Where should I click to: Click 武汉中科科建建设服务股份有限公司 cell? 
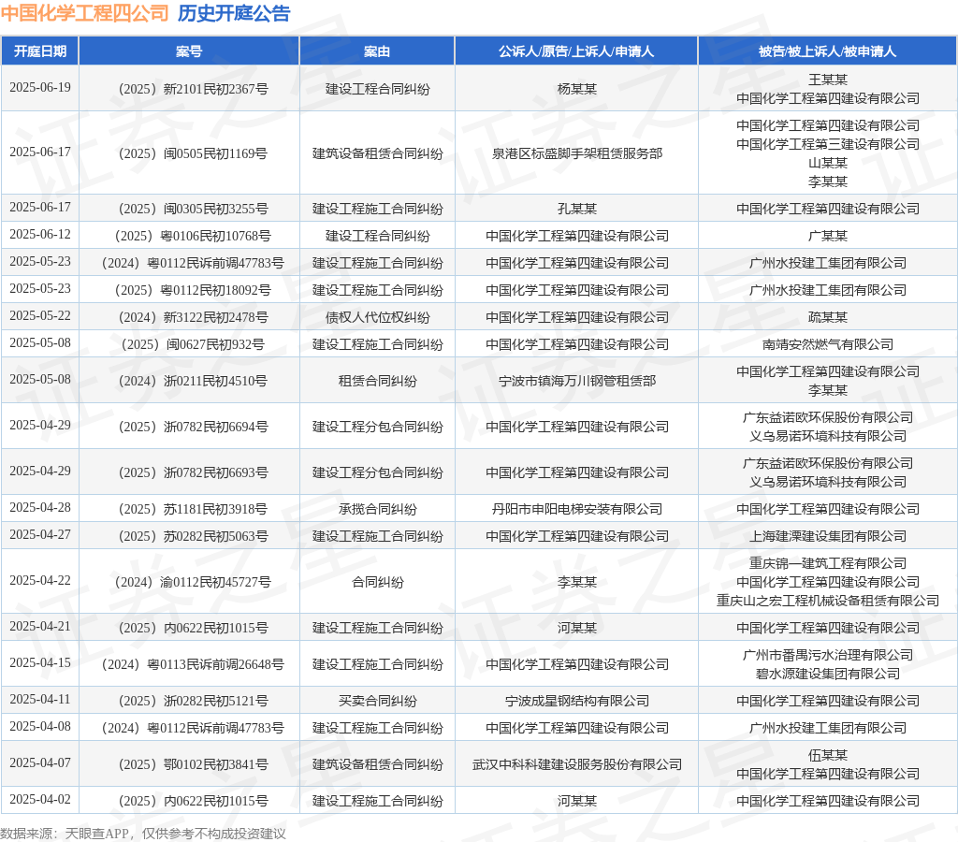(x=576, y=764)
